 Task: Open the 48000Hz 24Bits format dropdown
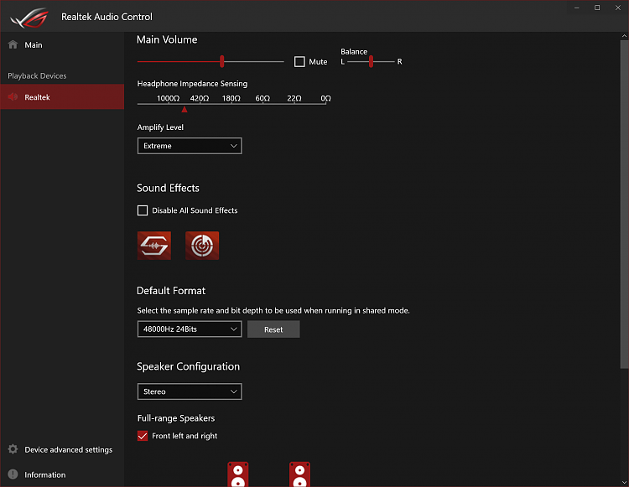click(x=190, y=329)
